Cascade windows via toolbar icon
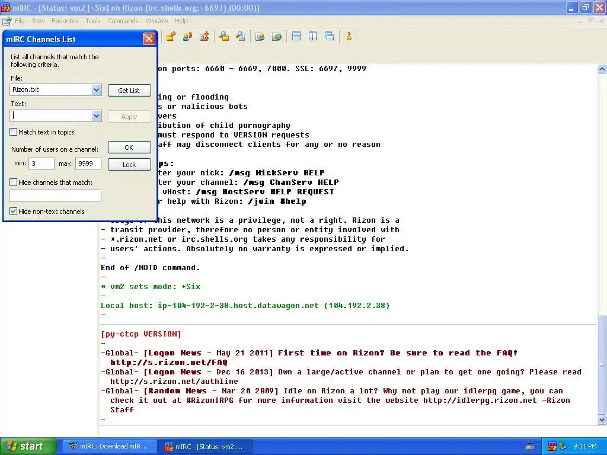Viewport: 607px width, 455px height. 330,36
